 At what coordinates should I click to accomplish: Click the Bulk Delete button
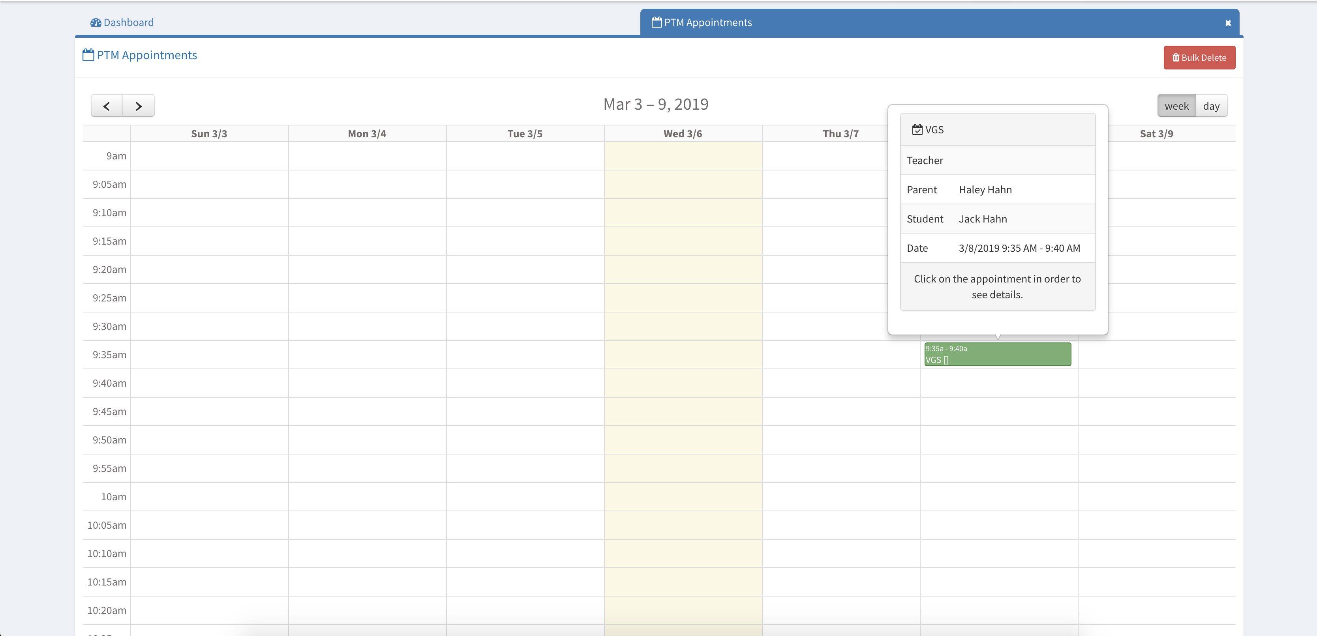point(1199,58)
